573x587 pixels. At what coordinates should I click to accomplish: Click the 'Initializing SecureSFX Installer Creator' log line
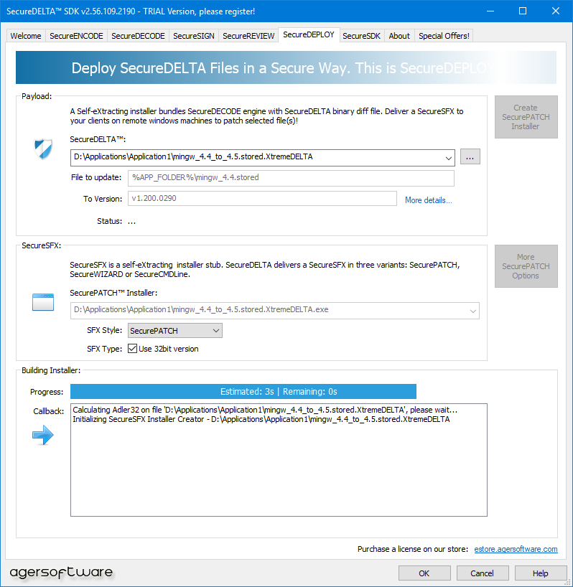[261, 419]
